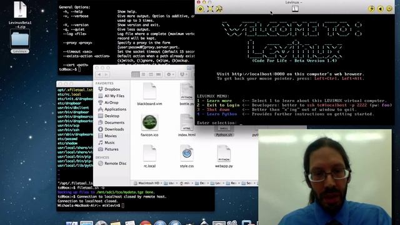Image resolution: width=400 pixels, height=225 pixels.
Task: Select the index.html file icon
Action: [x=187, y=122]
